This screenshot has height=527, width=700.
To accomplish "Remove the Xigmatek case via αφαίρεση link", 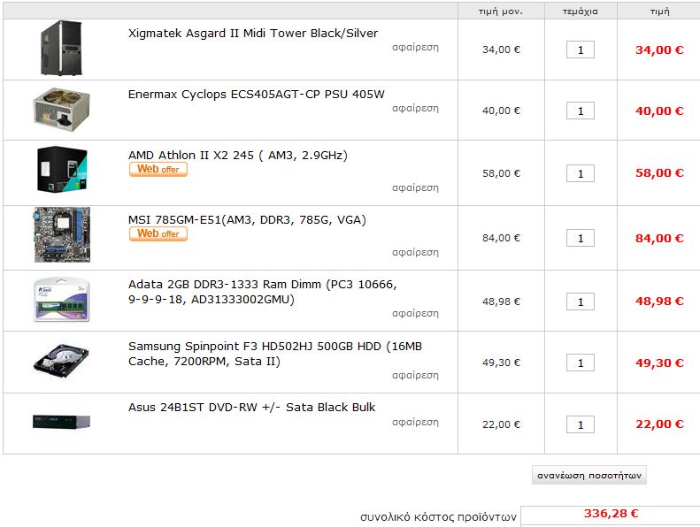I will pos(415,47).
